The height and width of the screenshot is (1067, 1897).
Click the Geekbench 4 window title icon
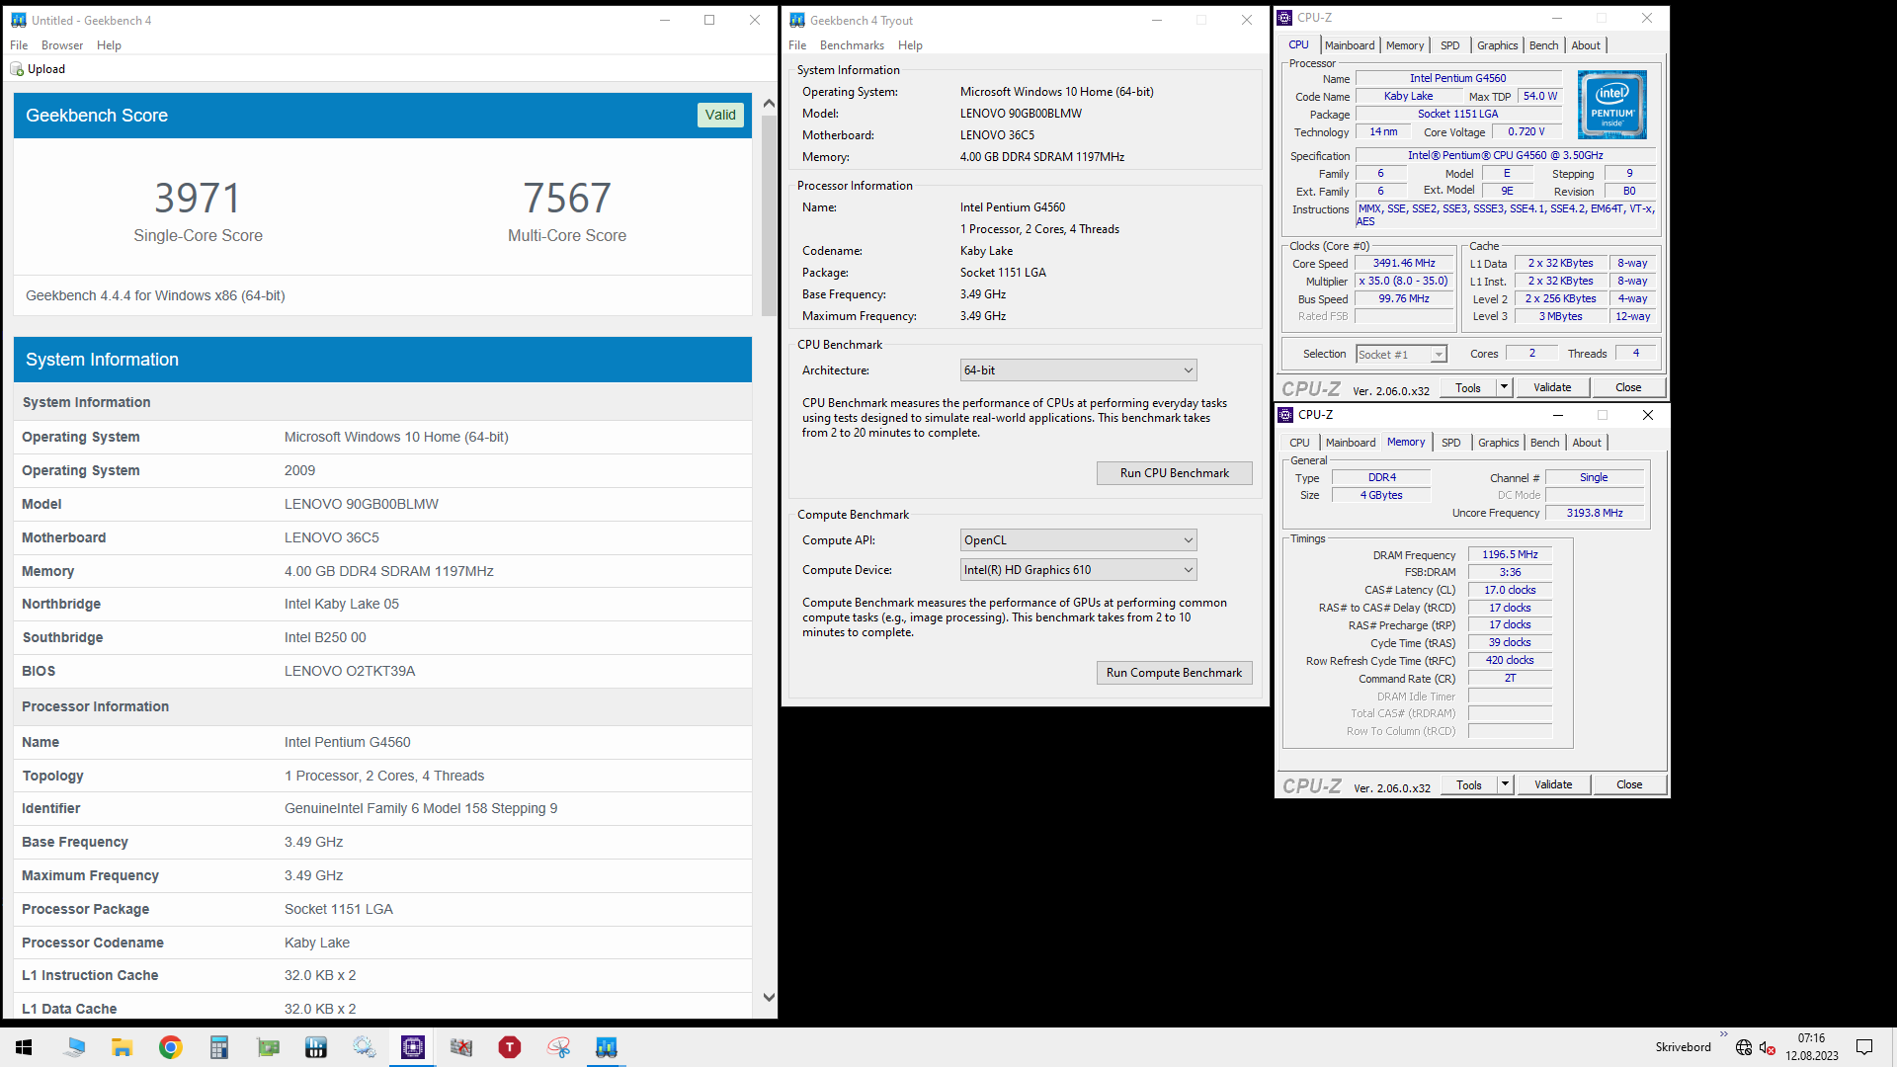pyautogui.click(x=19, y=20)
